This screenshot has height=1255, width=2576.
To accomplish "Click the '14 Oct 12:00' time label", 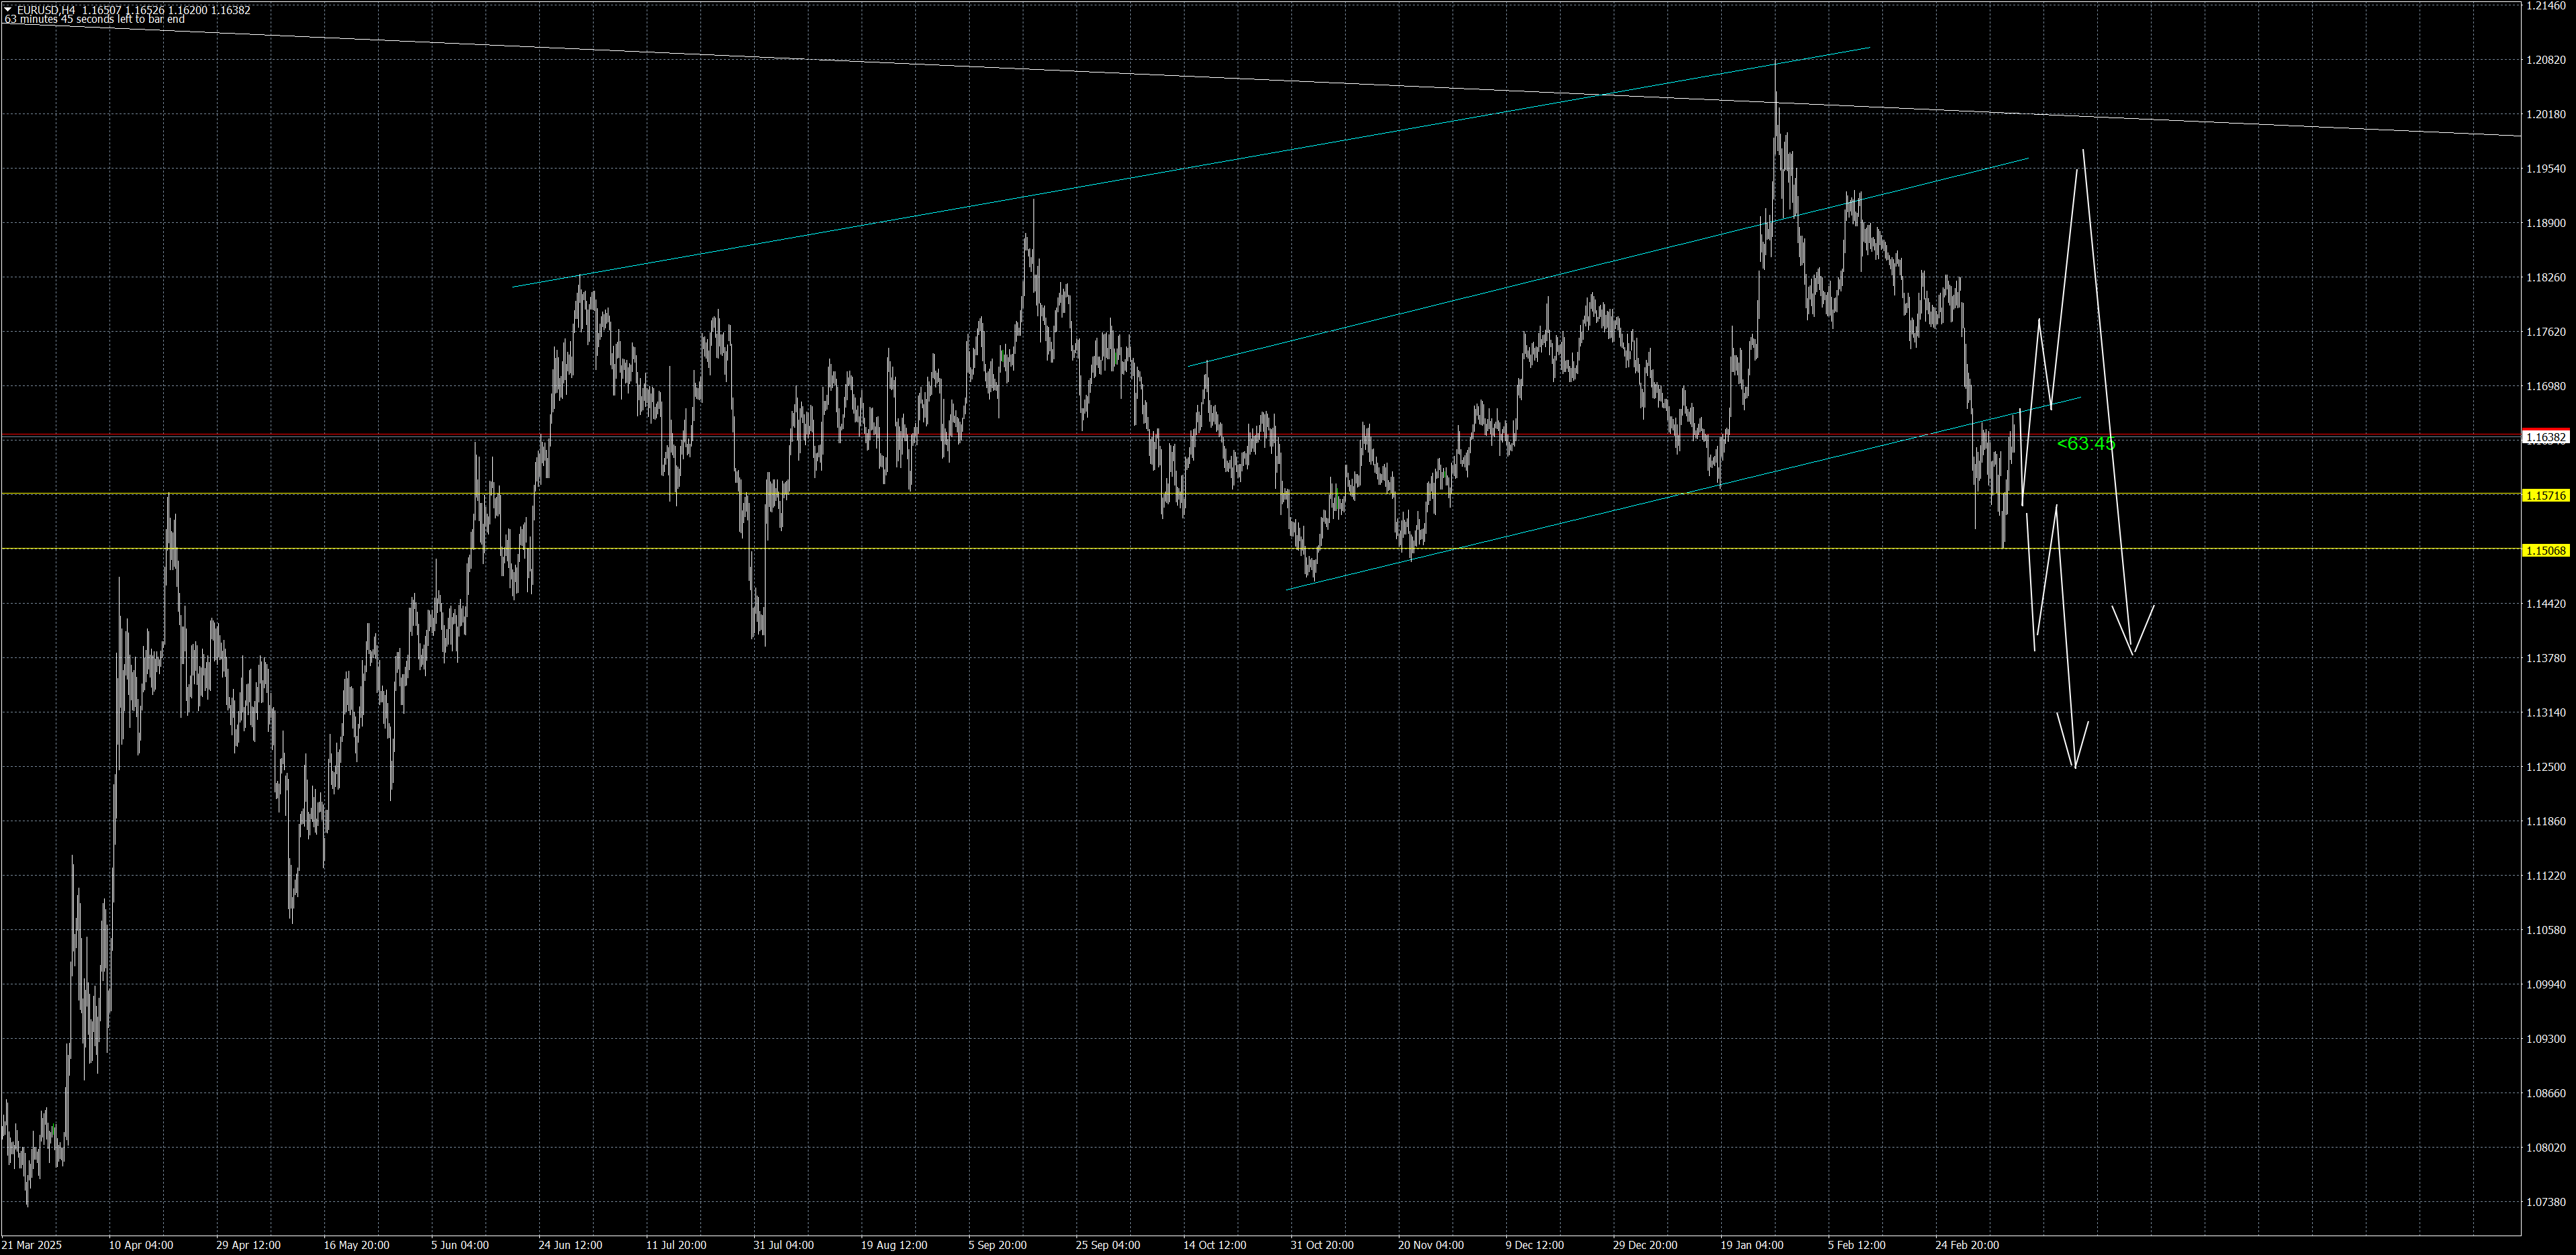I will coord(1214,1245).
